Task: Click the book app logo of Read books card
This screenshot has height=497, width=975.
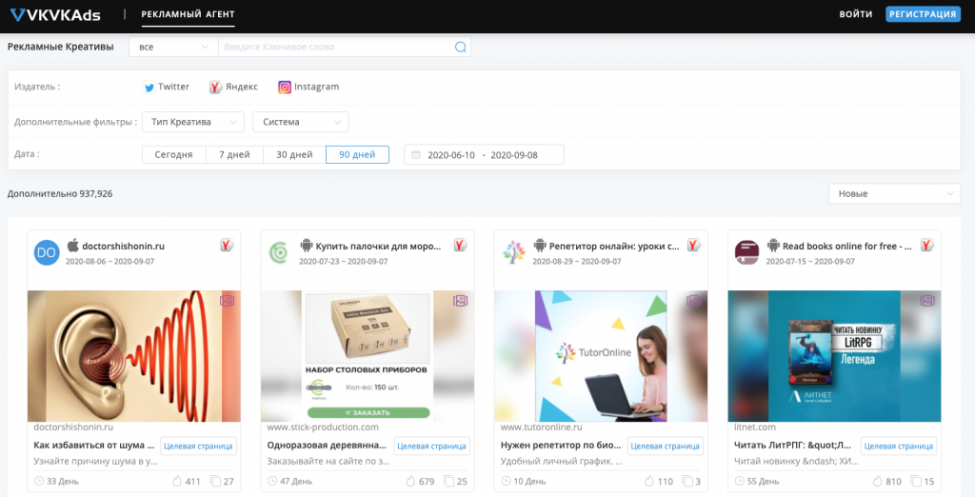Action: [x=746, y=252]
